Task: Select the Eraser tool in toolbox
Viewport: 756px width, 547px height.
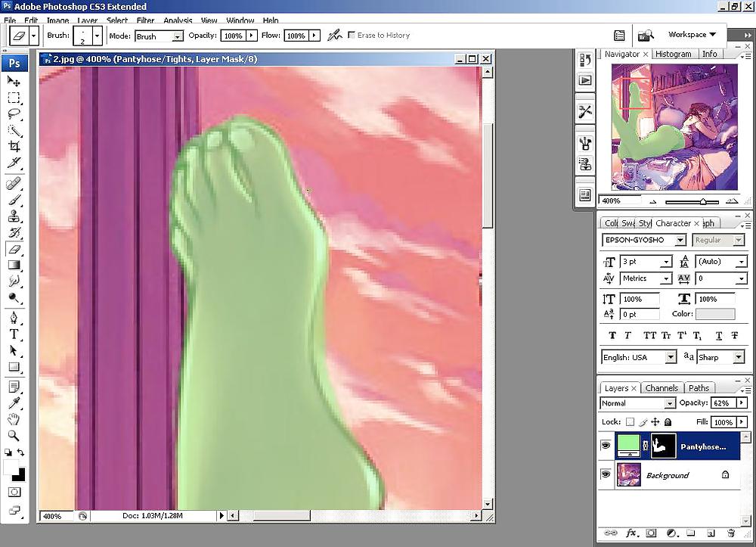Action: pos(14,249)
